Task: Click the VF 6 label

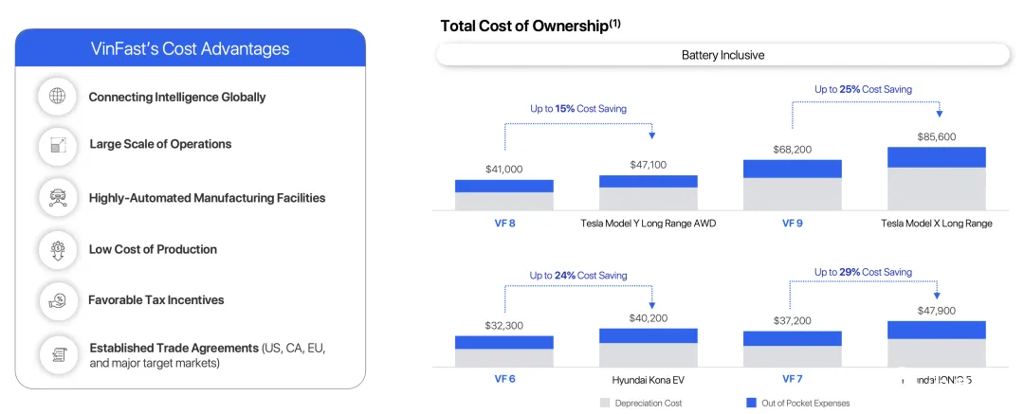Action: tap(503, 379)
